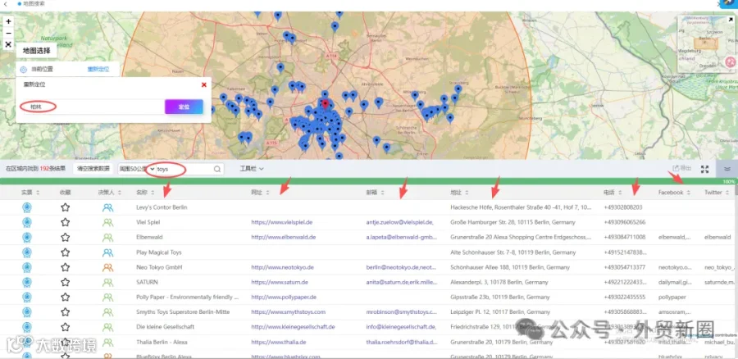Open street view icon for Smyths Toys Superstore
Viewport: 738px width, 359px height.
tap(27, 312)
